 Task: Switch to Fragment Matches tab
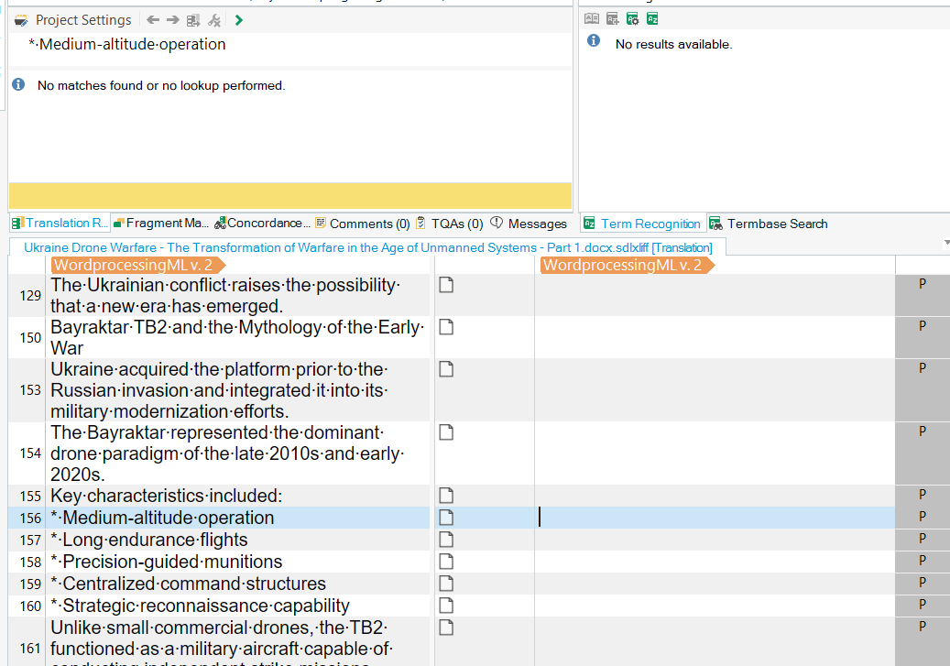coord(161,223)
